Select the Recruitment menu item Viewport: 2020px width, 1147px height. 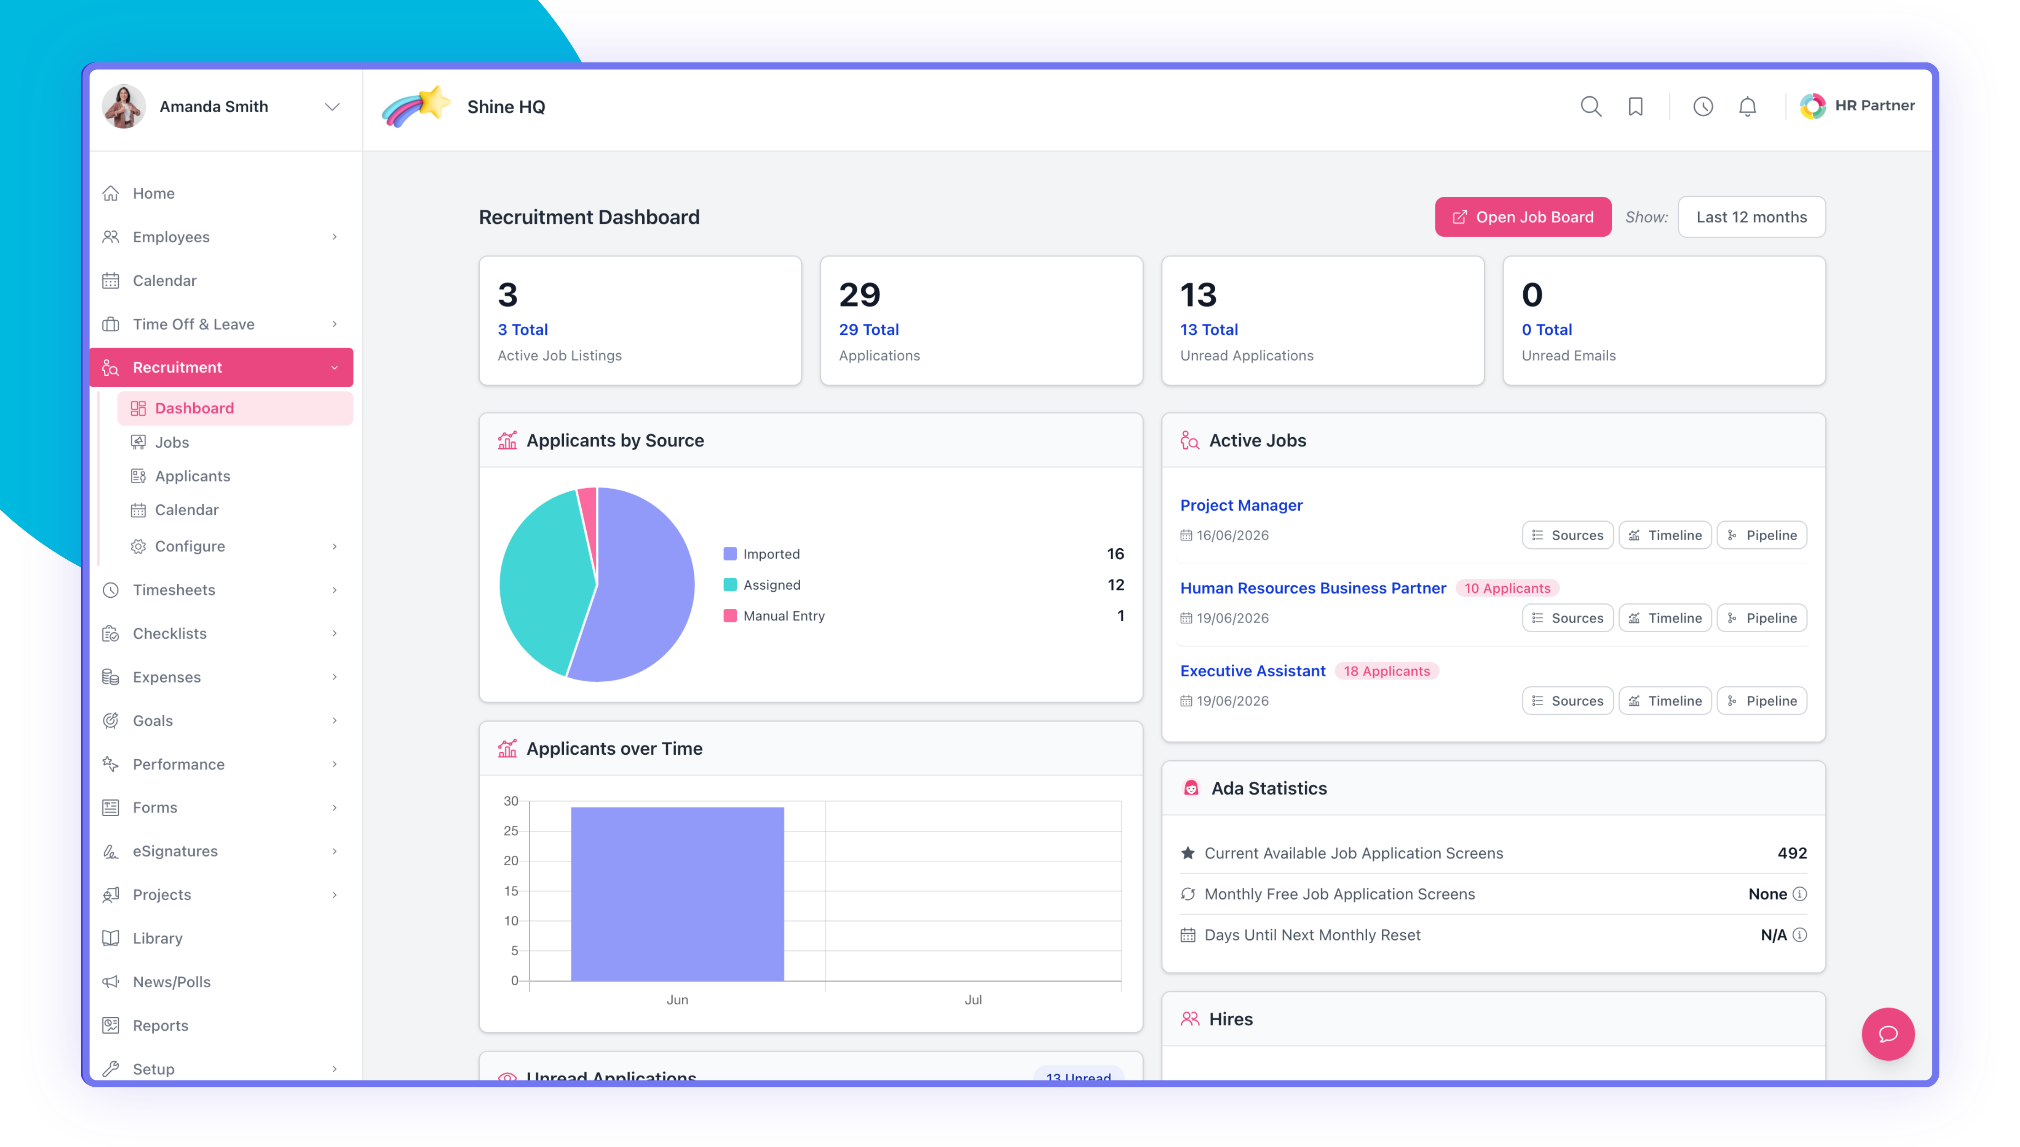[221, 367]
